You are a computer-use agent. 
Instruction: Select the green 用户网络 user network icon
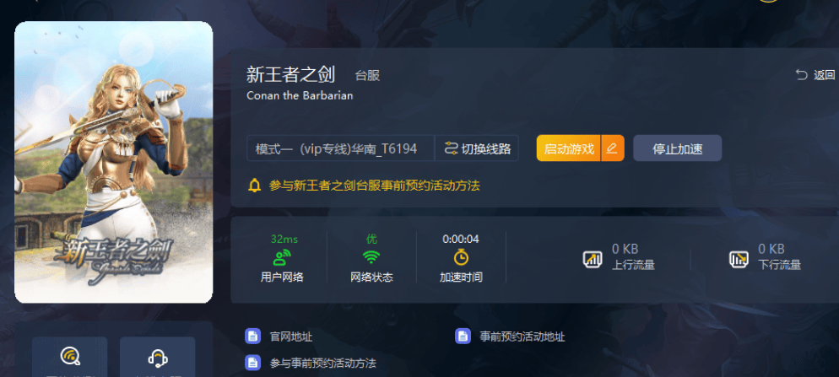tap(282, 257)
